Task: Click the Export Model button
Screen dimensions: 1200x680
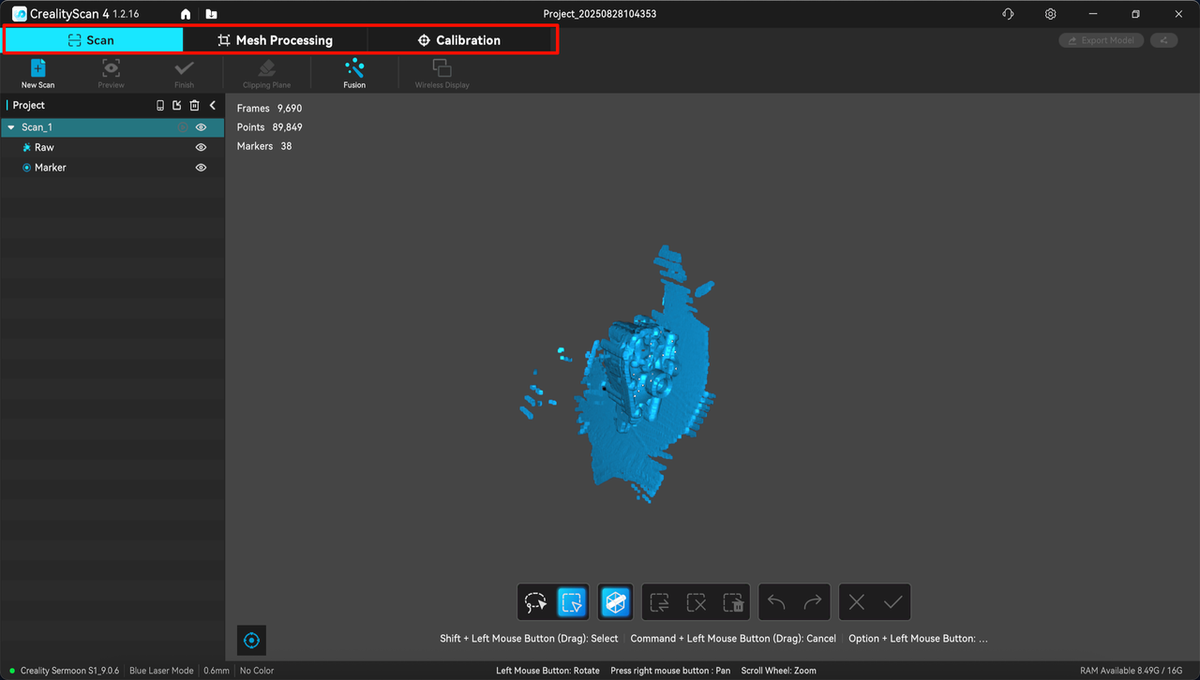Action: click(1101, 40)
